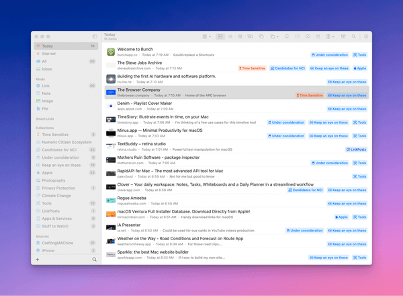Click Tools tag on RapidAPI for Mac row
The height and width of the screenshot is (296, 403).
point(359,176)
